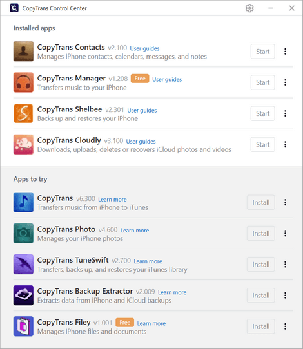Click the CopyTrans Control Center logo icon
This screenshot has width=303, height=349.
(x=14, y=8)
